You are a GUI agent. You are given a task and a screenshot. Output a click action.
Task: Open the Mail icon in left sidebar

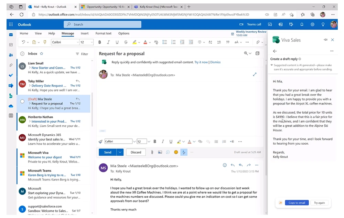pos(11,35)
